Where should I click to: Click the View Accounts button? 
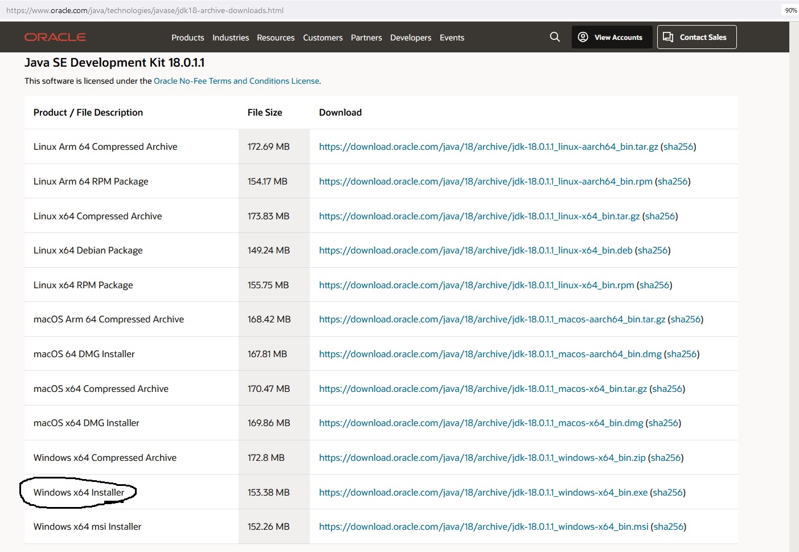pyautogui.click(x=612, y=37)
